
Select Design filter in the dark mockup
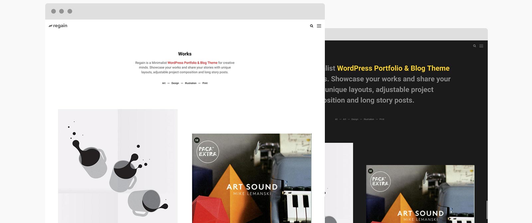point(355,119)
